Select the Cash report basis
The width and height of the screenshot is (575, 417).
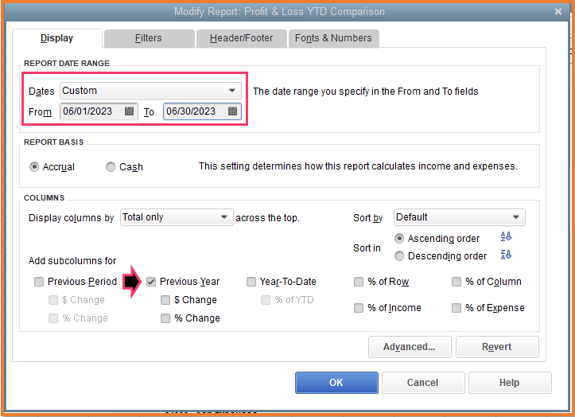click(x=111, y=167)
